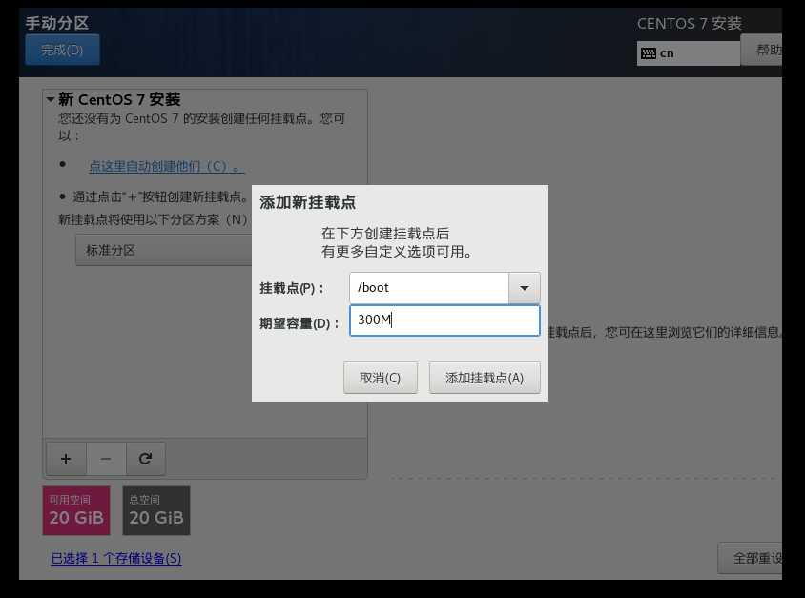The image size is (805, 598).
Task: Click the 帮助 help button
Action: point(762,50)
